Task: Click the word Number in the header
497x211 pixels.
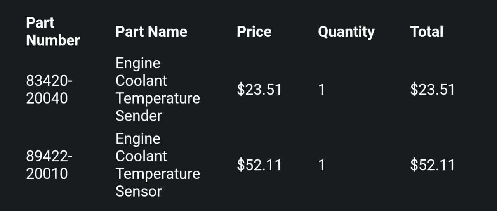Action: [x=53, y=40]
